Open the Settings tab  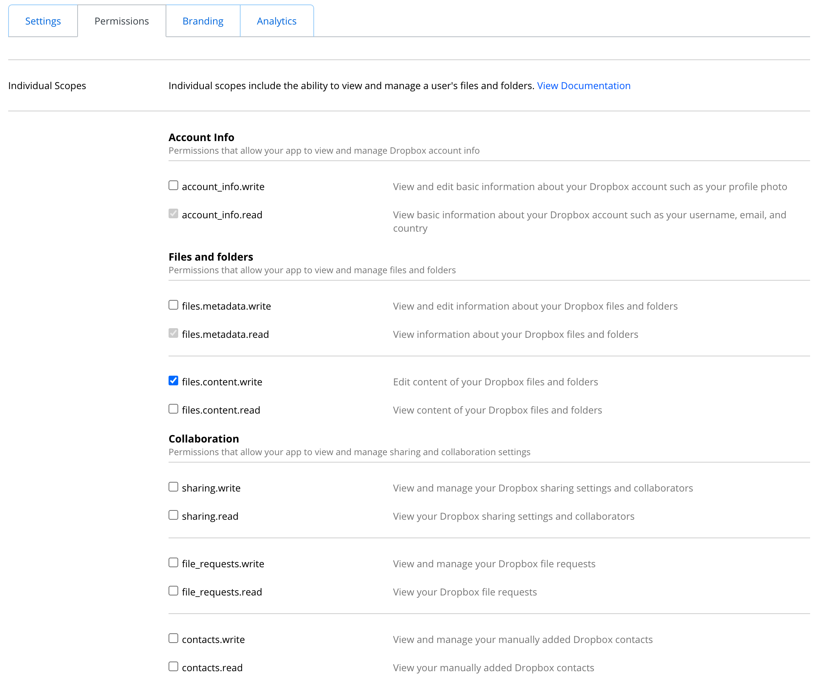click(x=43, y=21)
